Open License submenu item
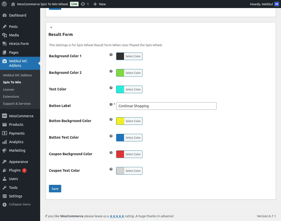281x221 pixels. 9,89
